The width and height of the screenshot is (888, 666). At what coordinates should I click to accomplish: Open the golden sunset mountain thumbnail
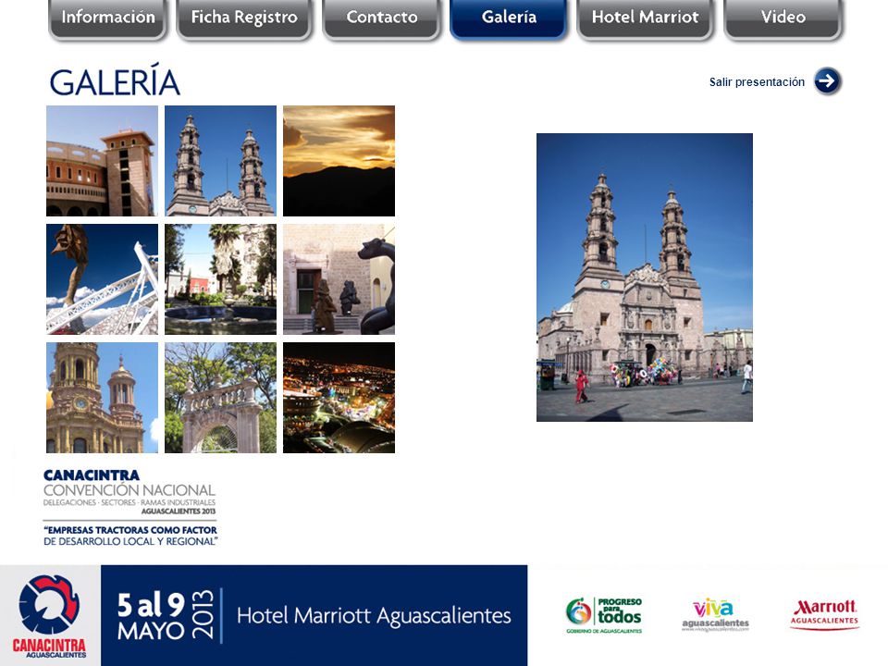tap(339, 161)
